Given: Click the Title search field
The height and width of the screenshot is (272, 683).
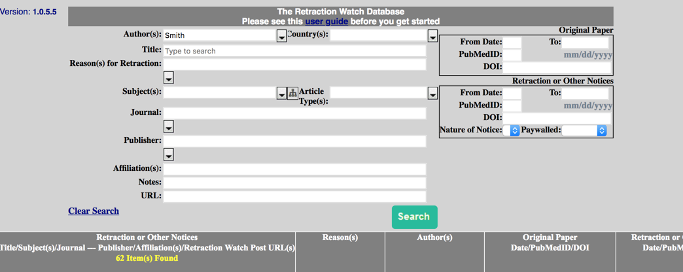Looking at the screenshot, I should click(x=294, y=51).
